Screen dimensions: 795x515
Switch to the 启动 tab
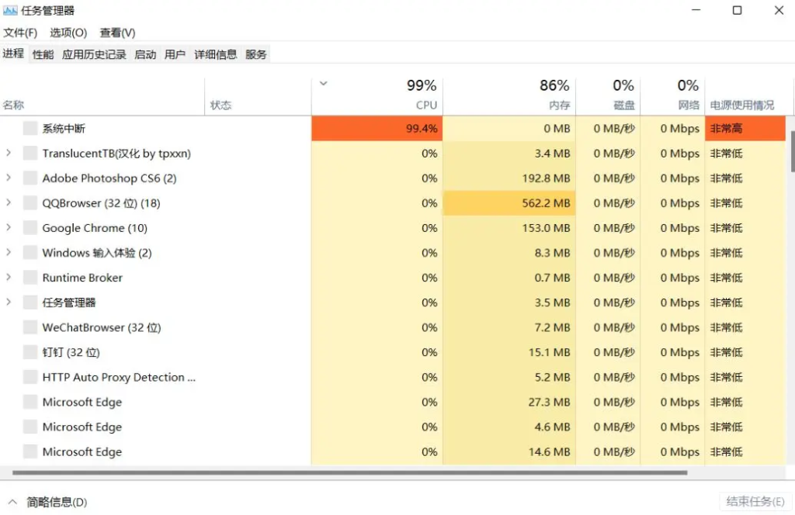[145, 54]
